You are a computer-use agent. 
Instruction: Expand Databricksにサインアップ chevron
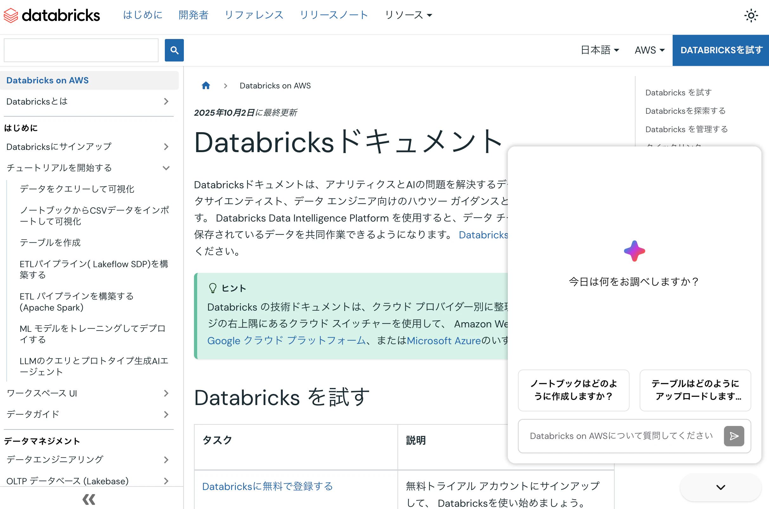166,147
